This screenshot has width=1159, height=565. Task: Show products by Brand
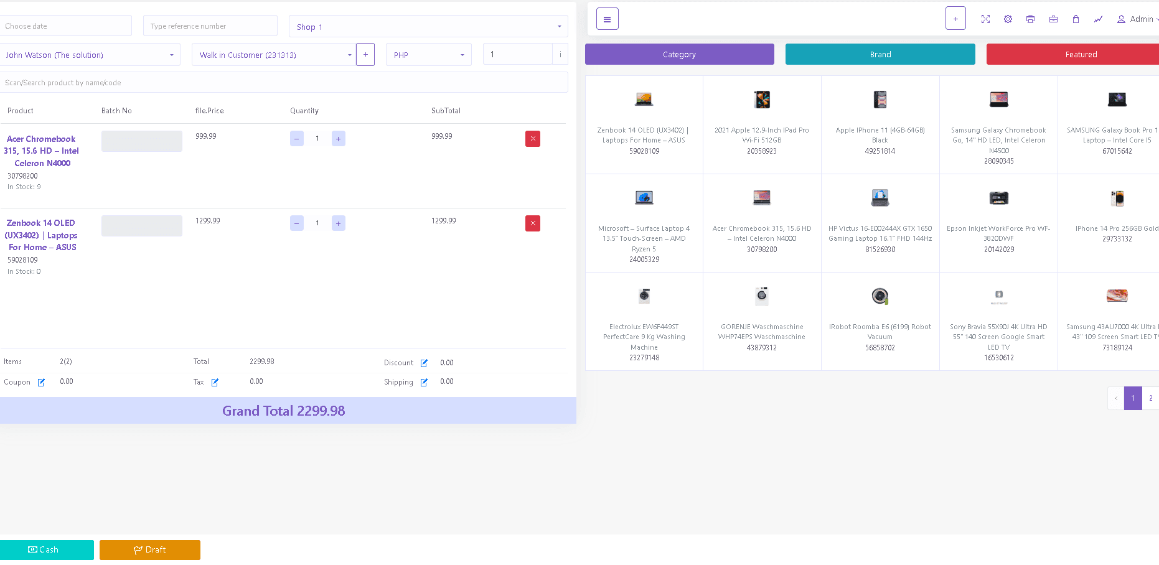[880, 54]
